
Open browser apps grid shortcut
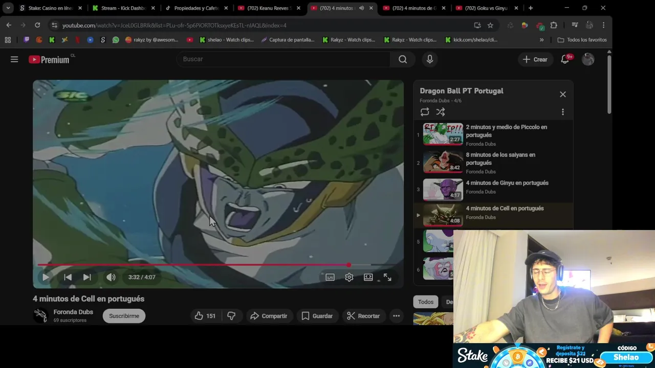[x=8, y=40]
